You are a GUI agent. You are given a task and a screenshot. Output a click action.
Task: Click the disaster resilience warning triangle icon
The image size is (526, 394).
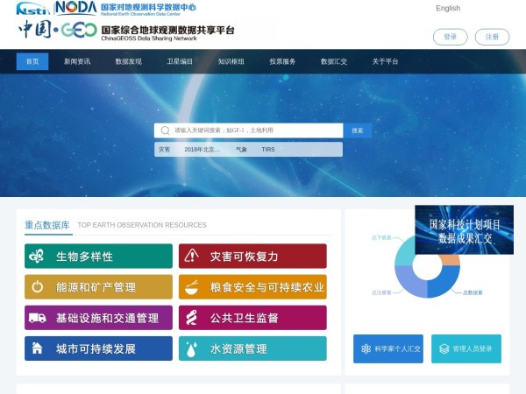[x=191, y=257]
